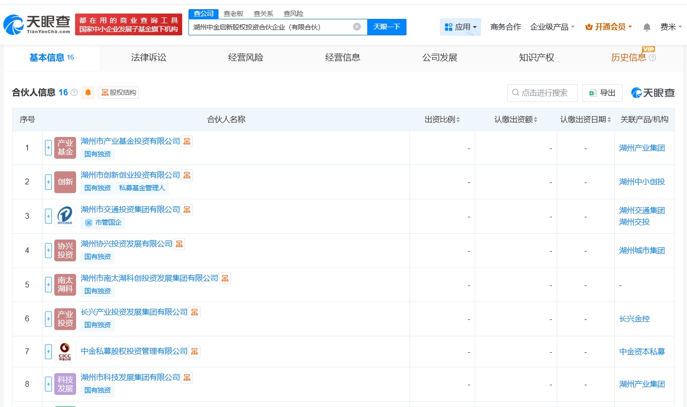Click the notification bell icon in header
This screenshot has height=407, width=687.
tap(646, 27)
